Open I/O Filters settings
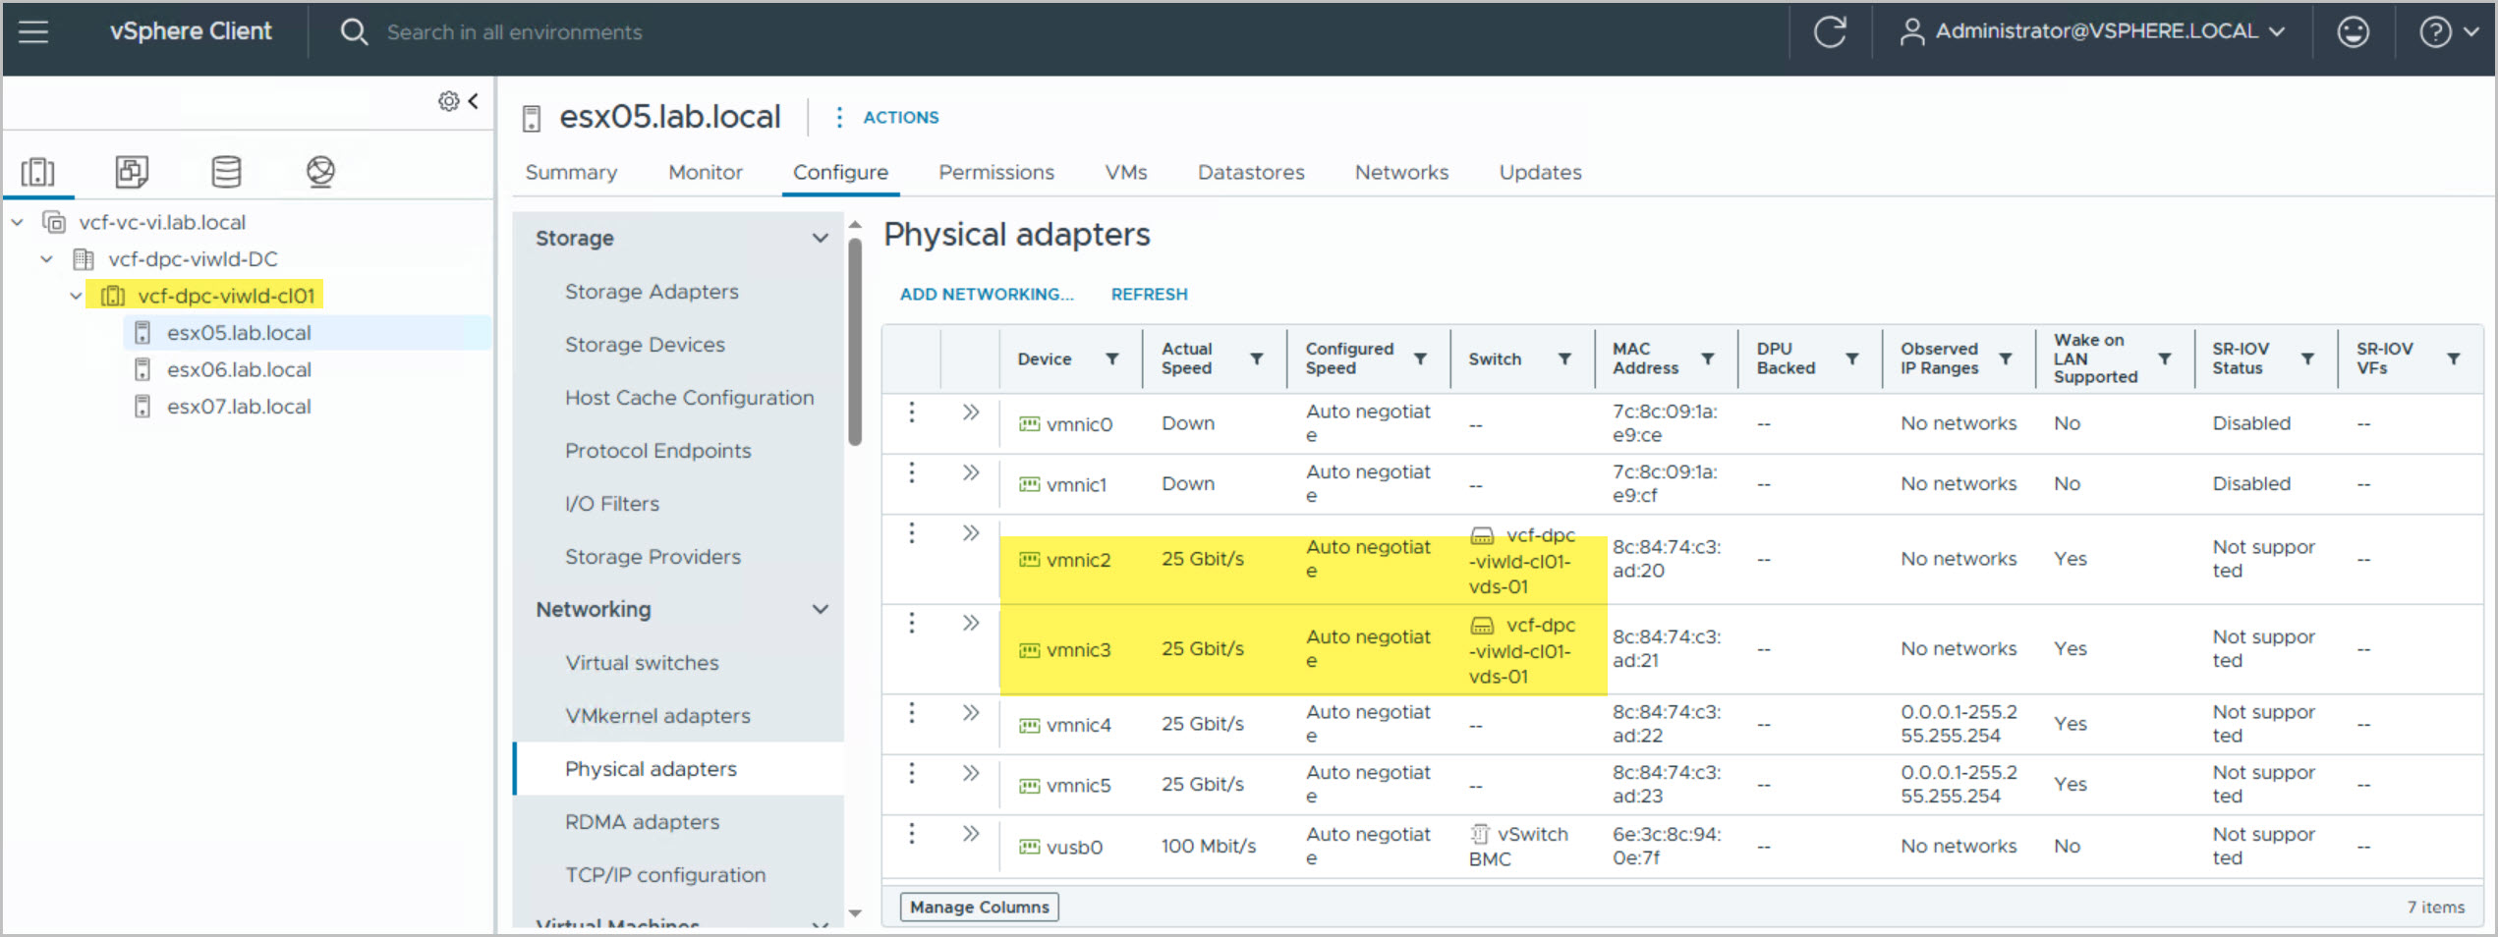This screenshot has height=937, width=2498. [x=611, y=504]
